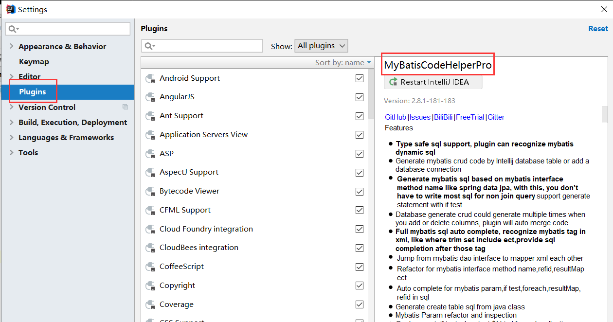Open the FreeTrial link
The width and height of the screenshot is (613, 322).
coord(470,117)
